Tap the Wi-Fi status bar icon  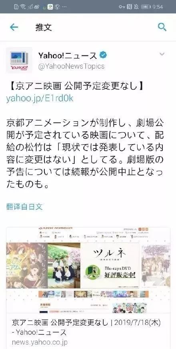(23, 7)
